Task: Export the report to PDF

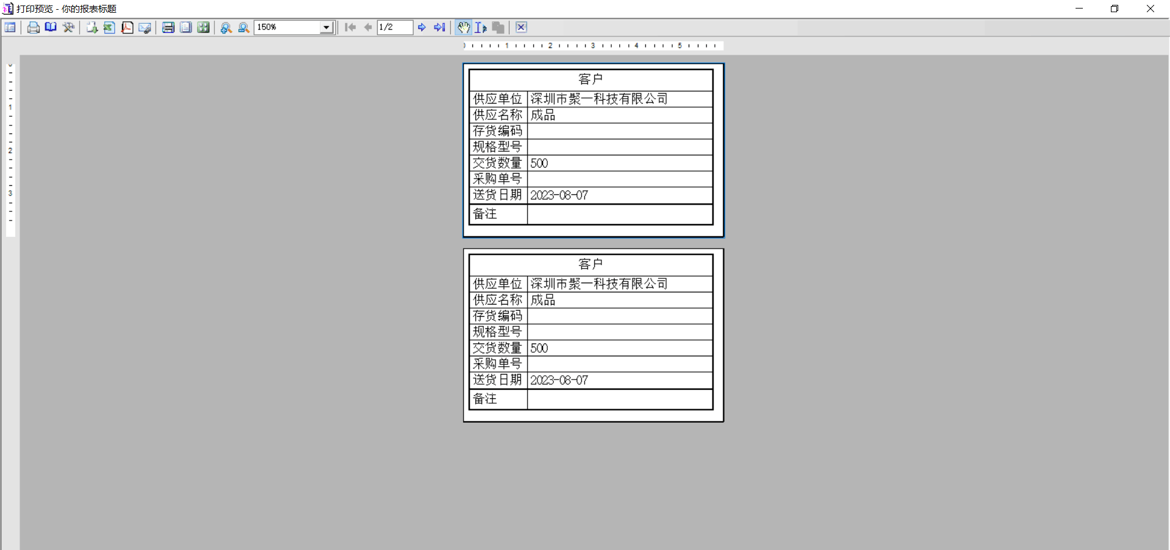Action: 127,27
